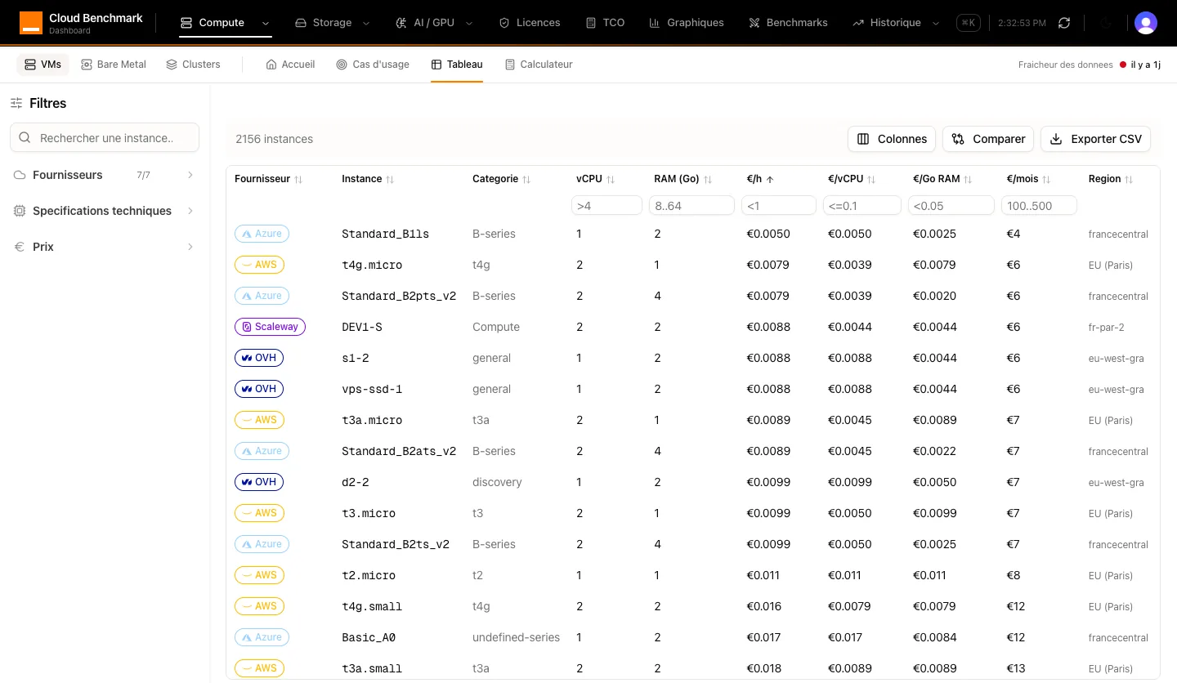
Task: Go to the Graphiques section
Action: point(687,23)
